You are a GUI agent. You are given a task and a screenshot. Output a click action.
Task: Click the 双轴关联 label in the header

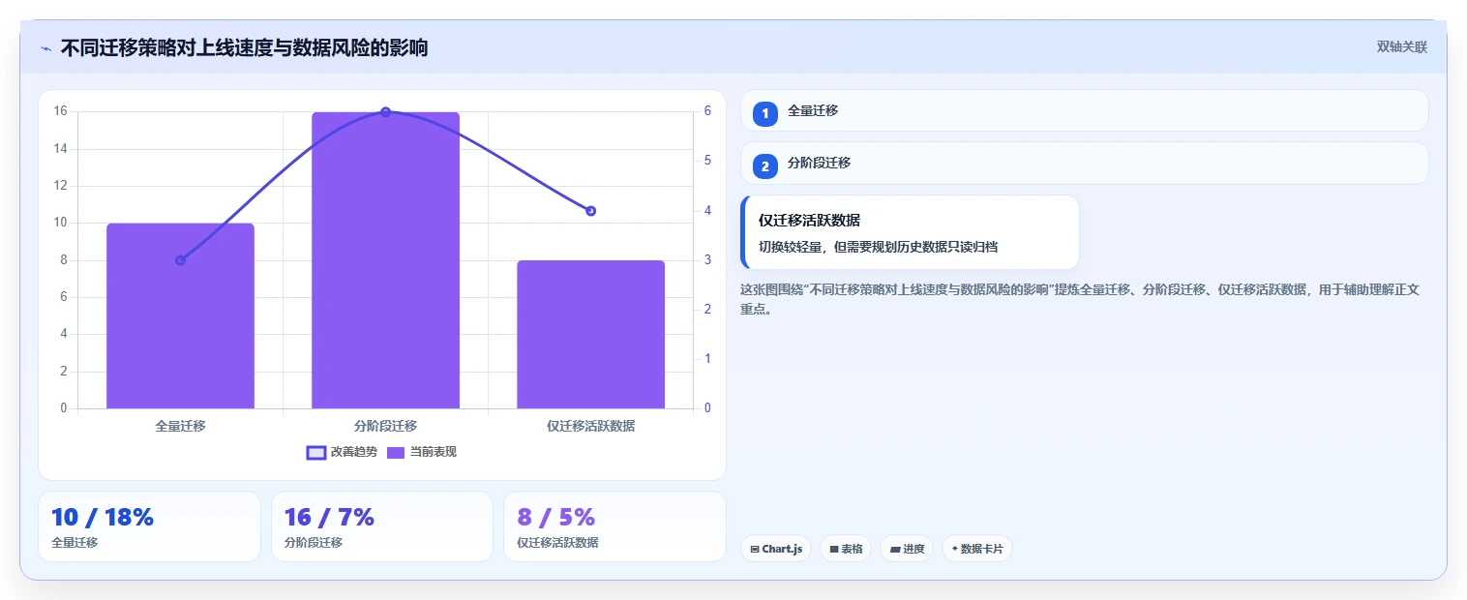1401,47
